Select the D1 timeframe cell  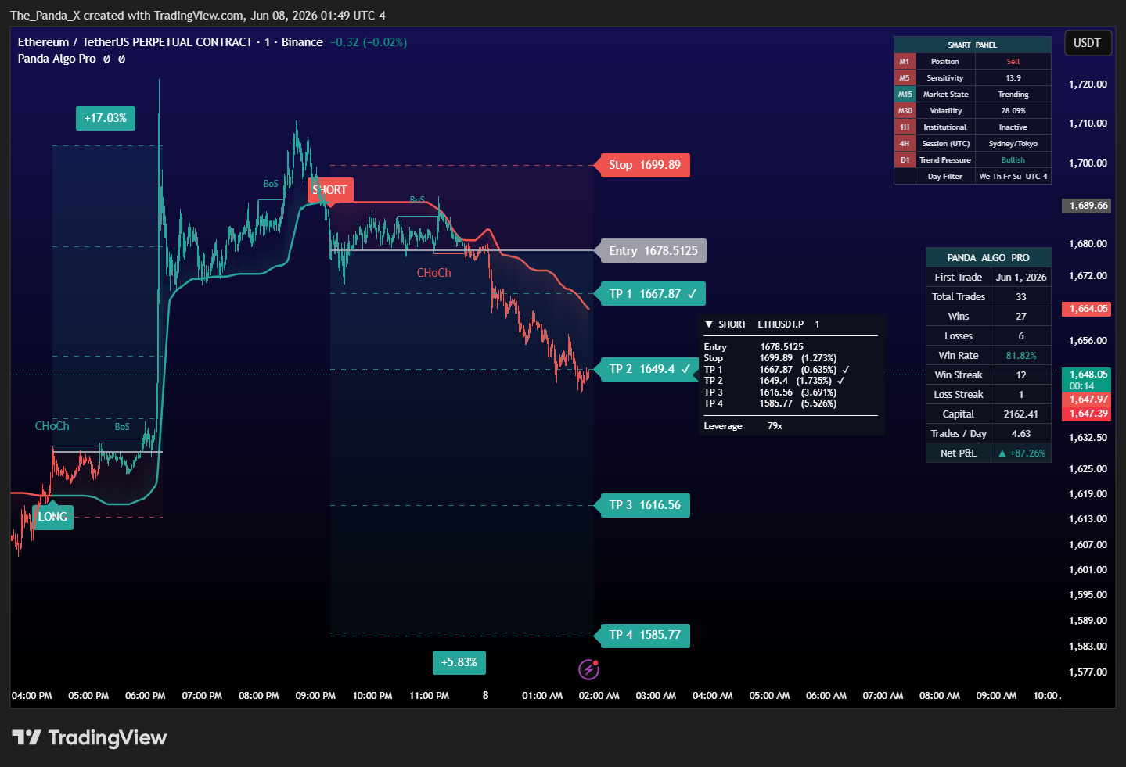(905, 159)
